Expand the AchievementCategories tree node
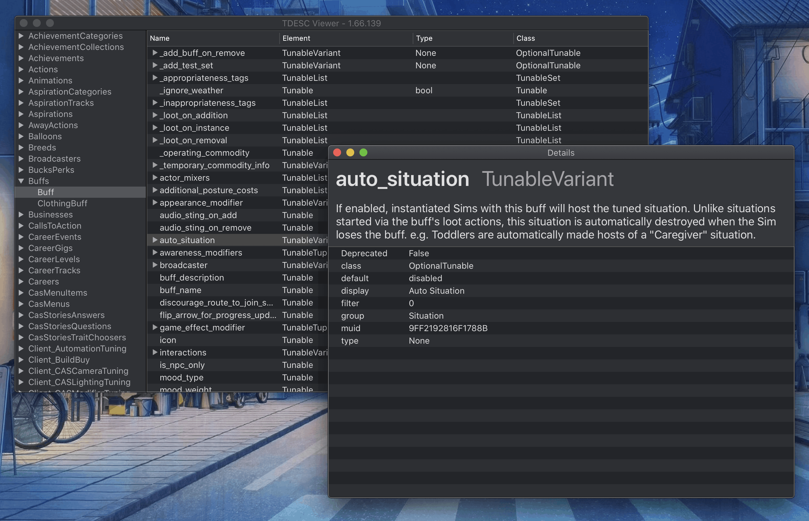 coord(21,35)
